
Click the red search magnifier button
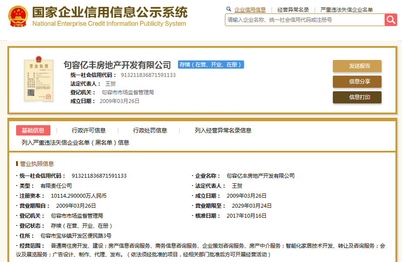tap(391, 20)
